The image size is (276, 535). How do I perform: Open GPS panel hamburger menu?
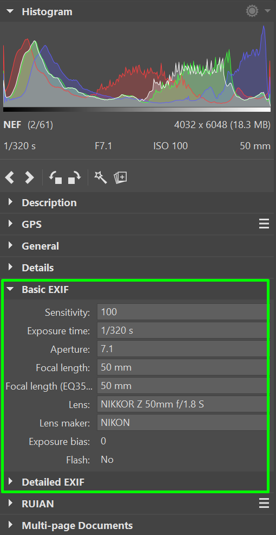point(264,224)
